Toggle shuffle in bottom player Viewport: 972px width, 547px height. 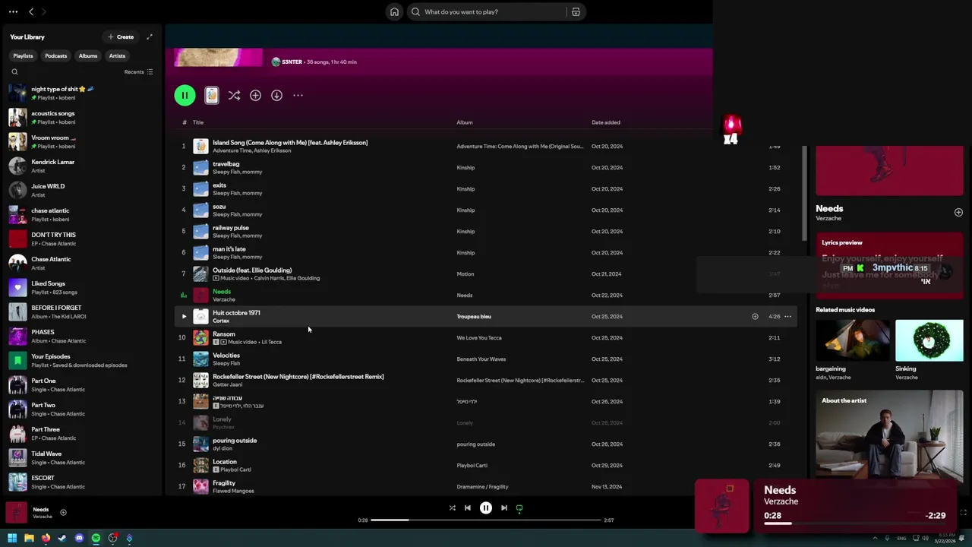(453, 508)
